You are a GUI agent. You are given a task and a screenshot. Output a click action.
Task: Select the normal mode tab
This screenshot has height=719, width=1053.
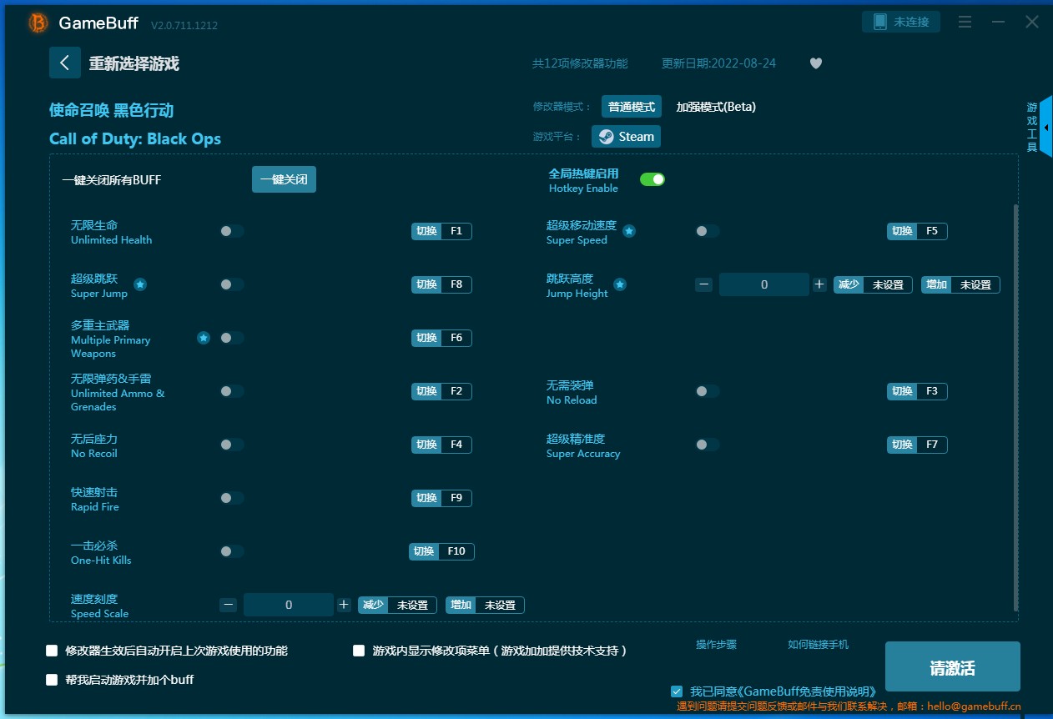point(631,107)
